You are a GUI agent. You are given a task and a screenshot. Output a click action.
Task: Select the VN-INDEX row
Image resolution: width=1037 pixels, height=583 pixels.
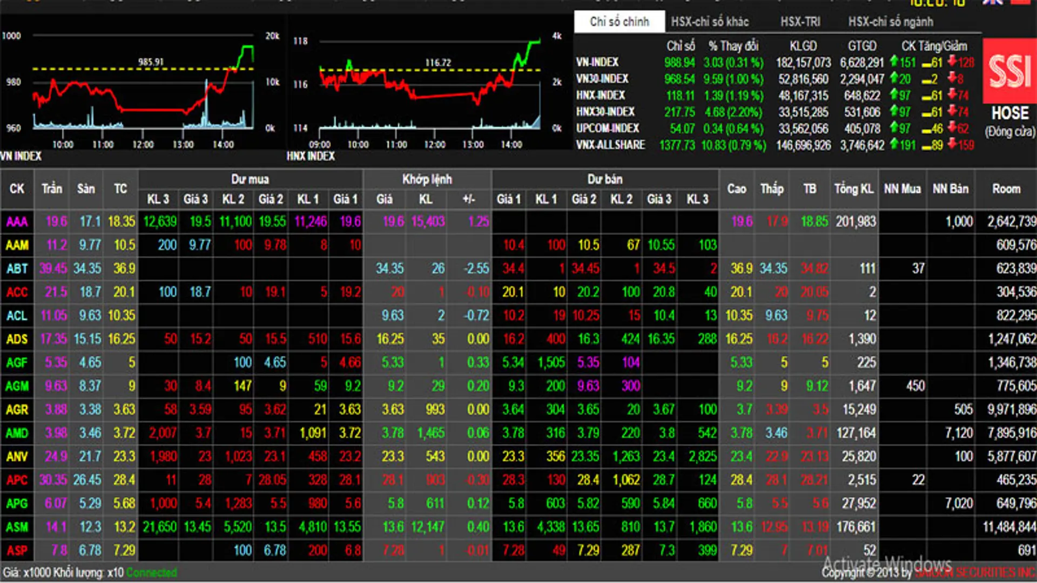(776, 63)
